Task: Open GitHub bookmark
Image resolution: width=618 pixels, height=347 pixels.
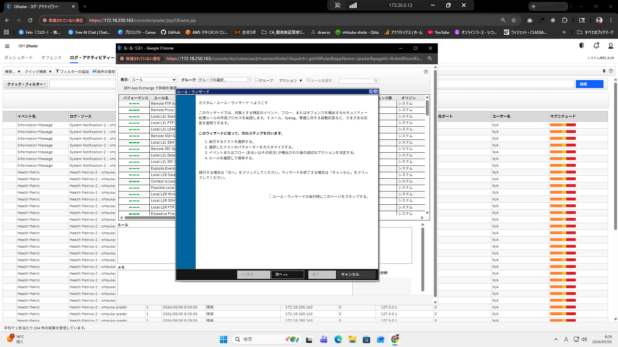Action: click(170, 32)
